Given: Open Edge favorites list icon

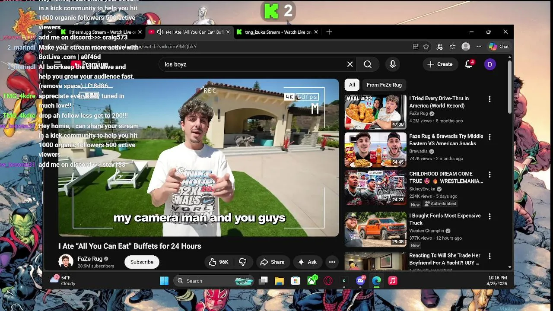Looking at the screenshot, I should pyautogui.click(x=452, y=47).
